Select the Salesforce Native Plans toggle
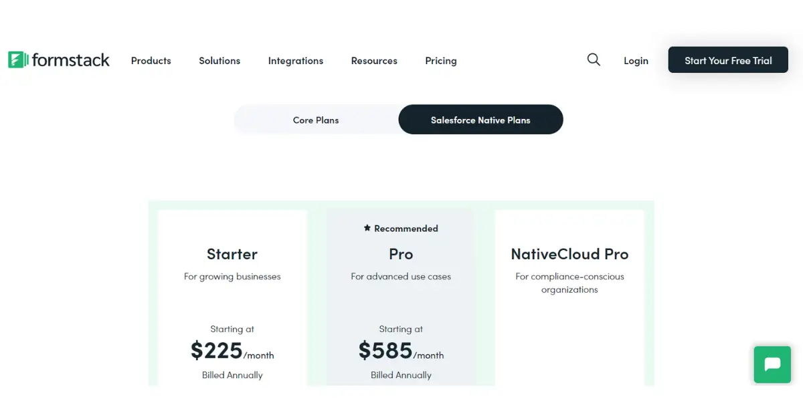Viewport: 803px width, 401px height. click(480, 120)
